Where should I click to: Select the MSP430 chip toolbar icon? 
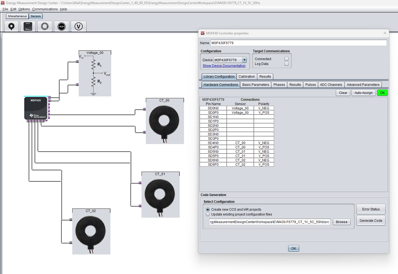[x=28, y=27]
